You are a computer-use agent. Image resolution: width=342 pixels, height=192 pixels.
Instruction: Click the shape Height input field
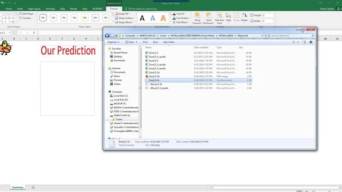(267, 15)
